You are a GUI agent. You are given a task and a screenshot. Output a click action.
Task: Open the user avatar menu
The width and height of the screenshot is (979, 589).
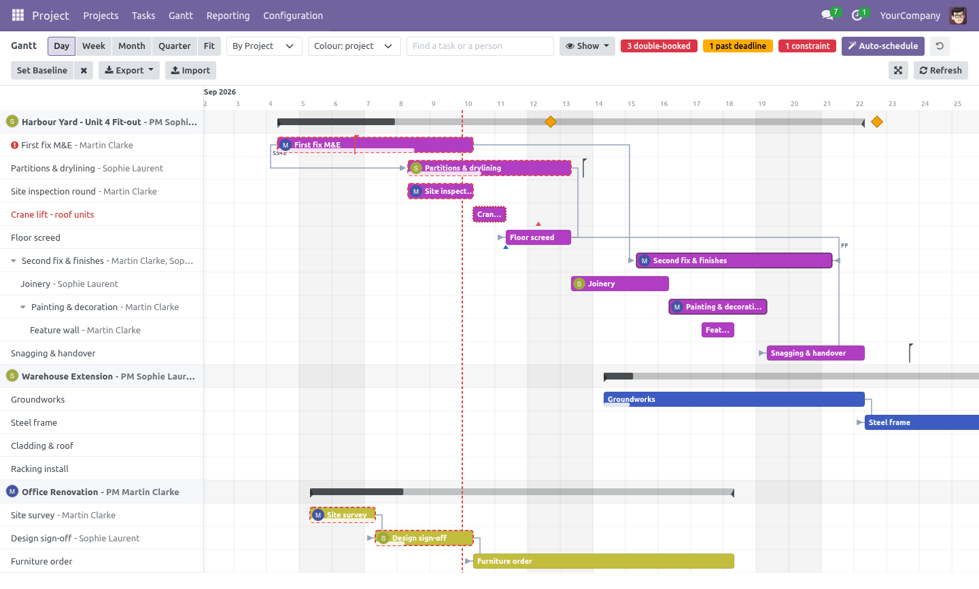pyautogui.click(x=958, y=15)
